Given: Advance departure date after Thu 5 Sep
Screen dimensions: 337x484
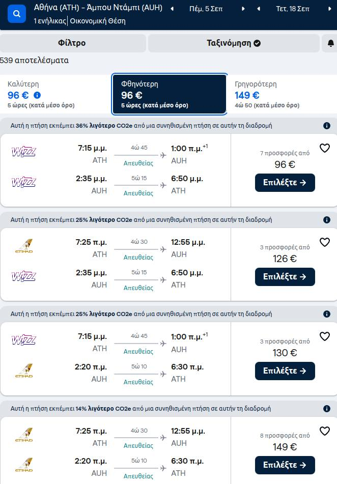Looking at the screenshot, I should click(x=243, y=9).
